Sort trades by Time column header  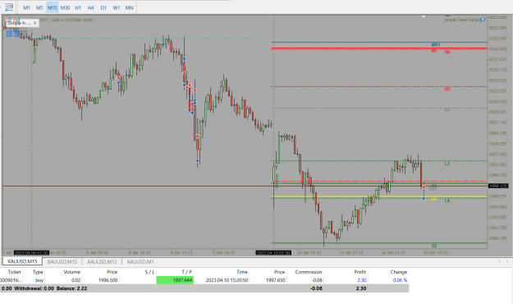pyautogui.click(x=242, y=272)
